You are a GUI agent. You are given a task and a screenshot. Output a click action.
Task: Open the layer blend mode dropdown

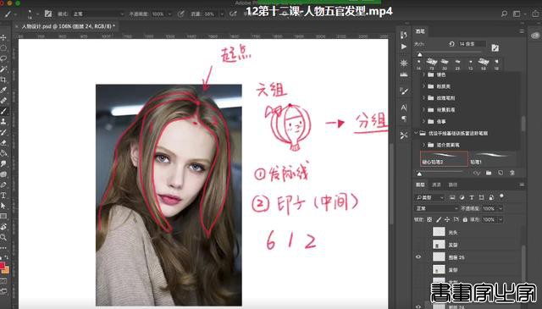click(436, 208)
